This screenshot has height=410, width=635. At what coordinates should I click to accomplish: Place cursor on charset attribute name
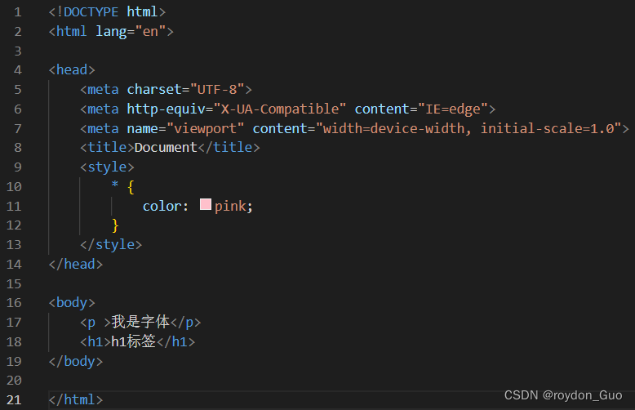(154, 90)
